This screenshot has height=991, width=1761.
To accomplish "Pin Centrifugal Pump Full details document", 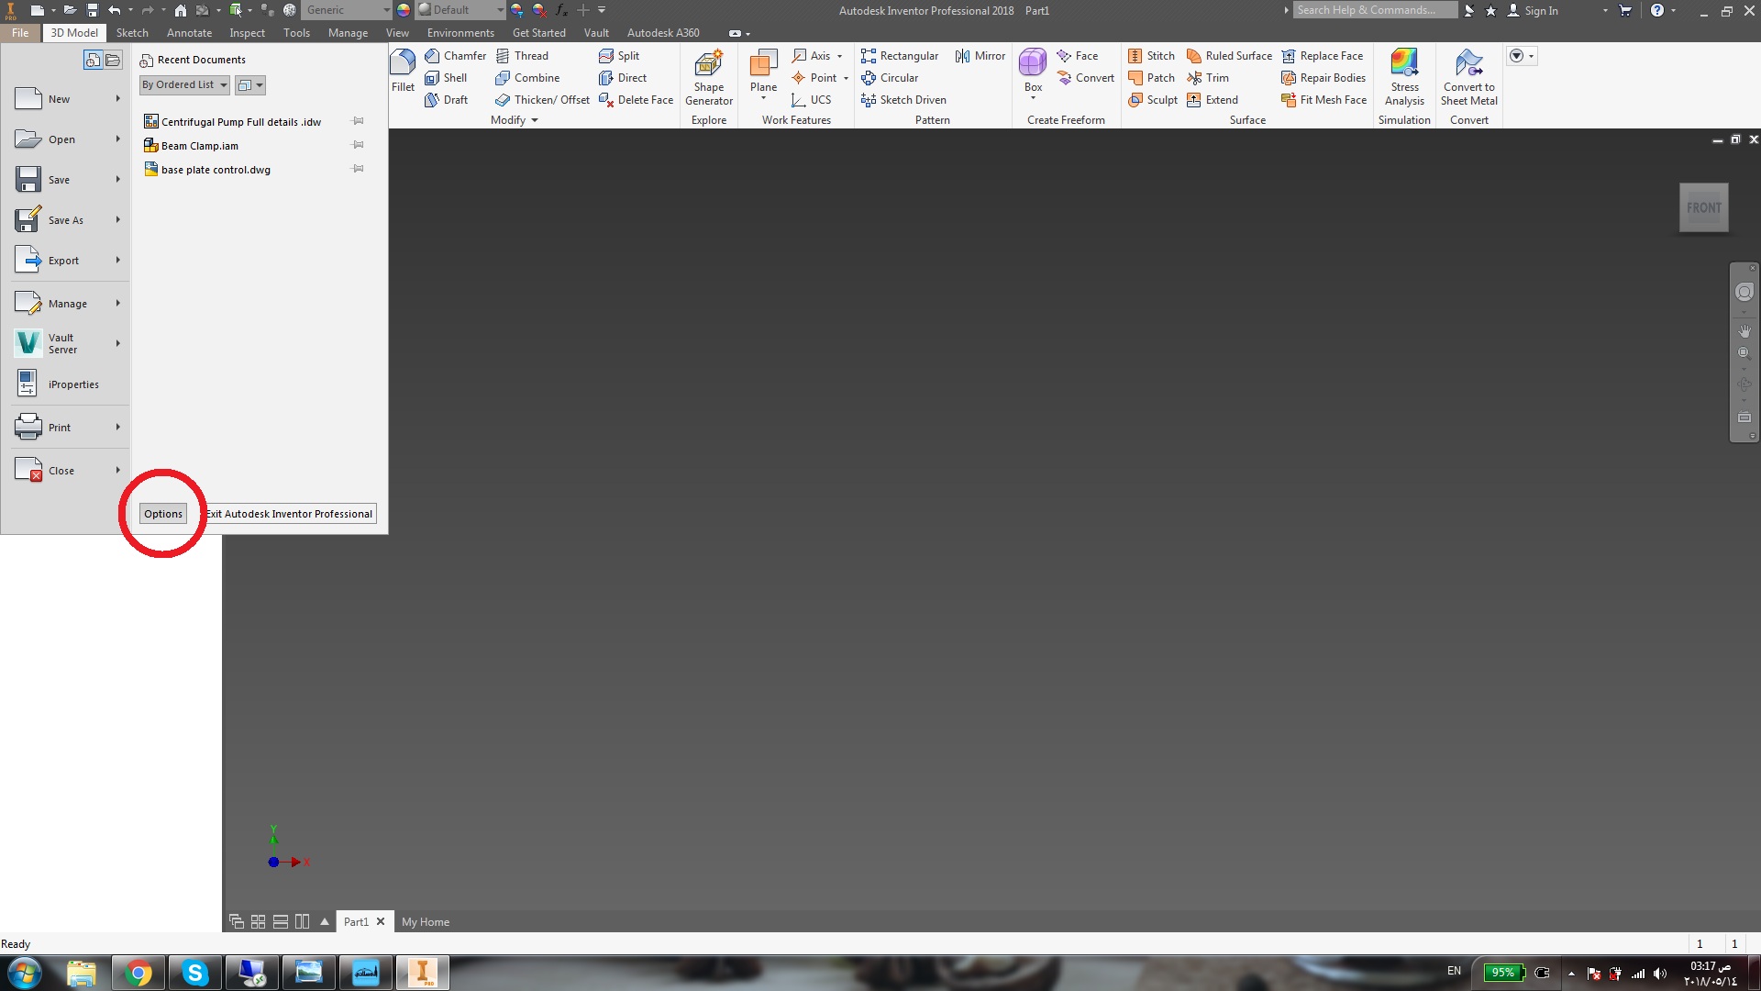I will click(359, 121).
